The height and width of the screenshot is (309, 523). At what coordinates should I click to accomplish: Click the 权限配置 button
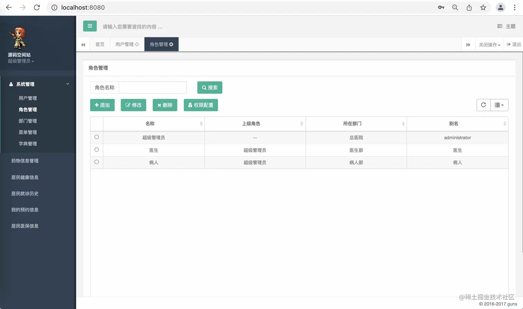point(201,105)
